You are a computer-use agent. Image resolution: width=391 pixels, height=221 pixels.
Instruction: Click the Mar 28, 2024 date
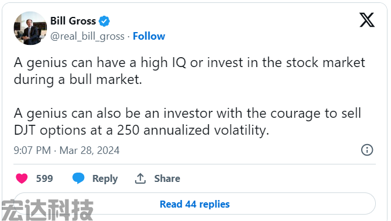[x=89, y=150]
